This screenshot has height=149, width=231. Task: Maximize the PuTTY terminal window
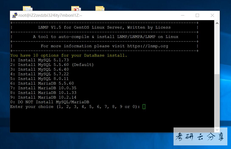coord(197,15)
